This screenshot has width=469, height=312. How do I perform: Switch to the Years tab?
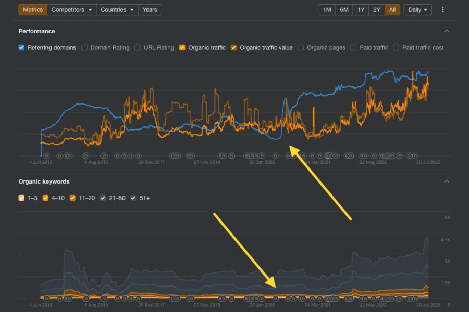click(150, 10)
